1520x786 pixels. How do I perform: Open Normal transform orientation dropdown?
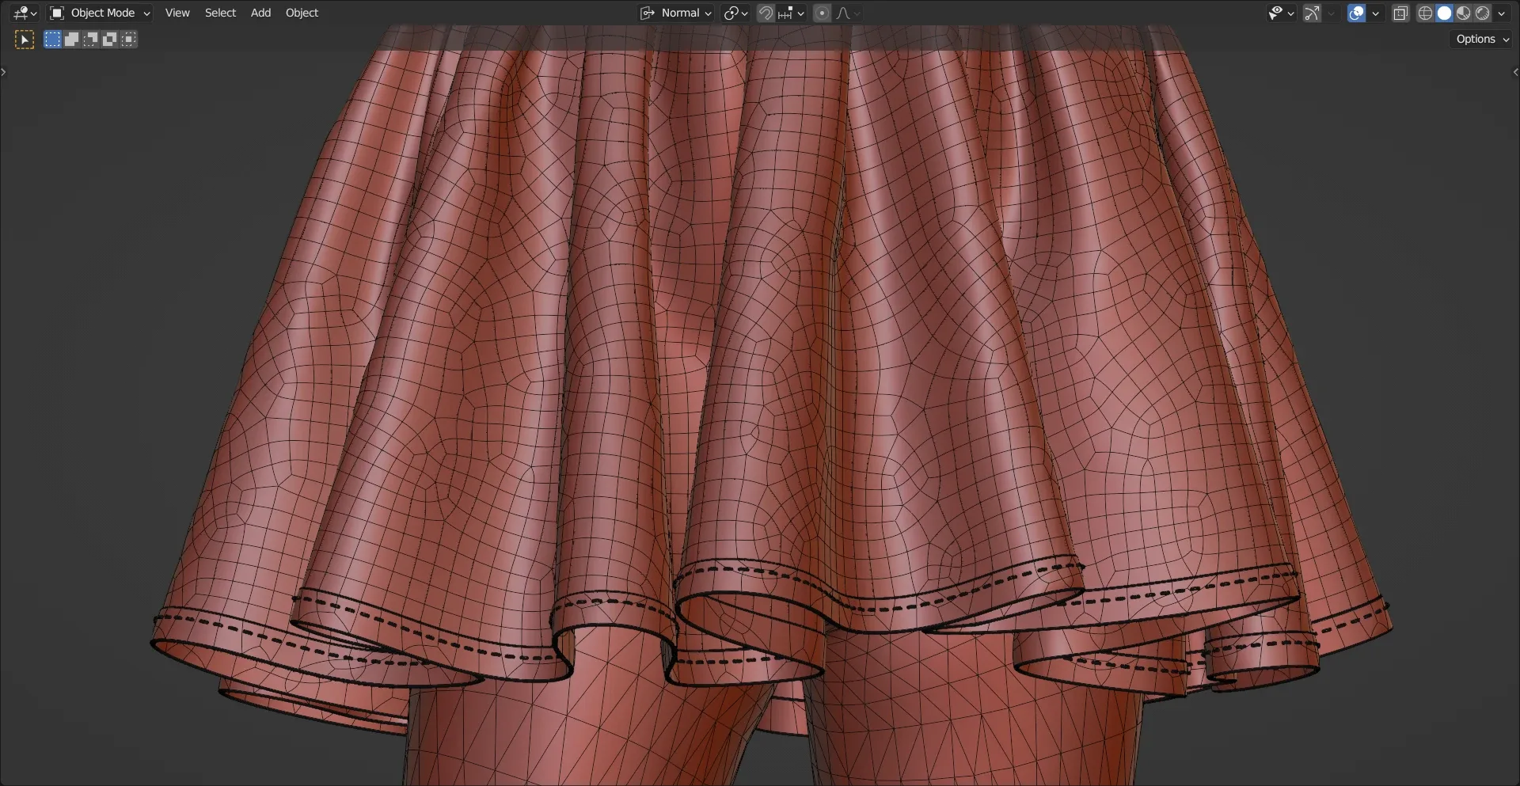click(676, 13)
